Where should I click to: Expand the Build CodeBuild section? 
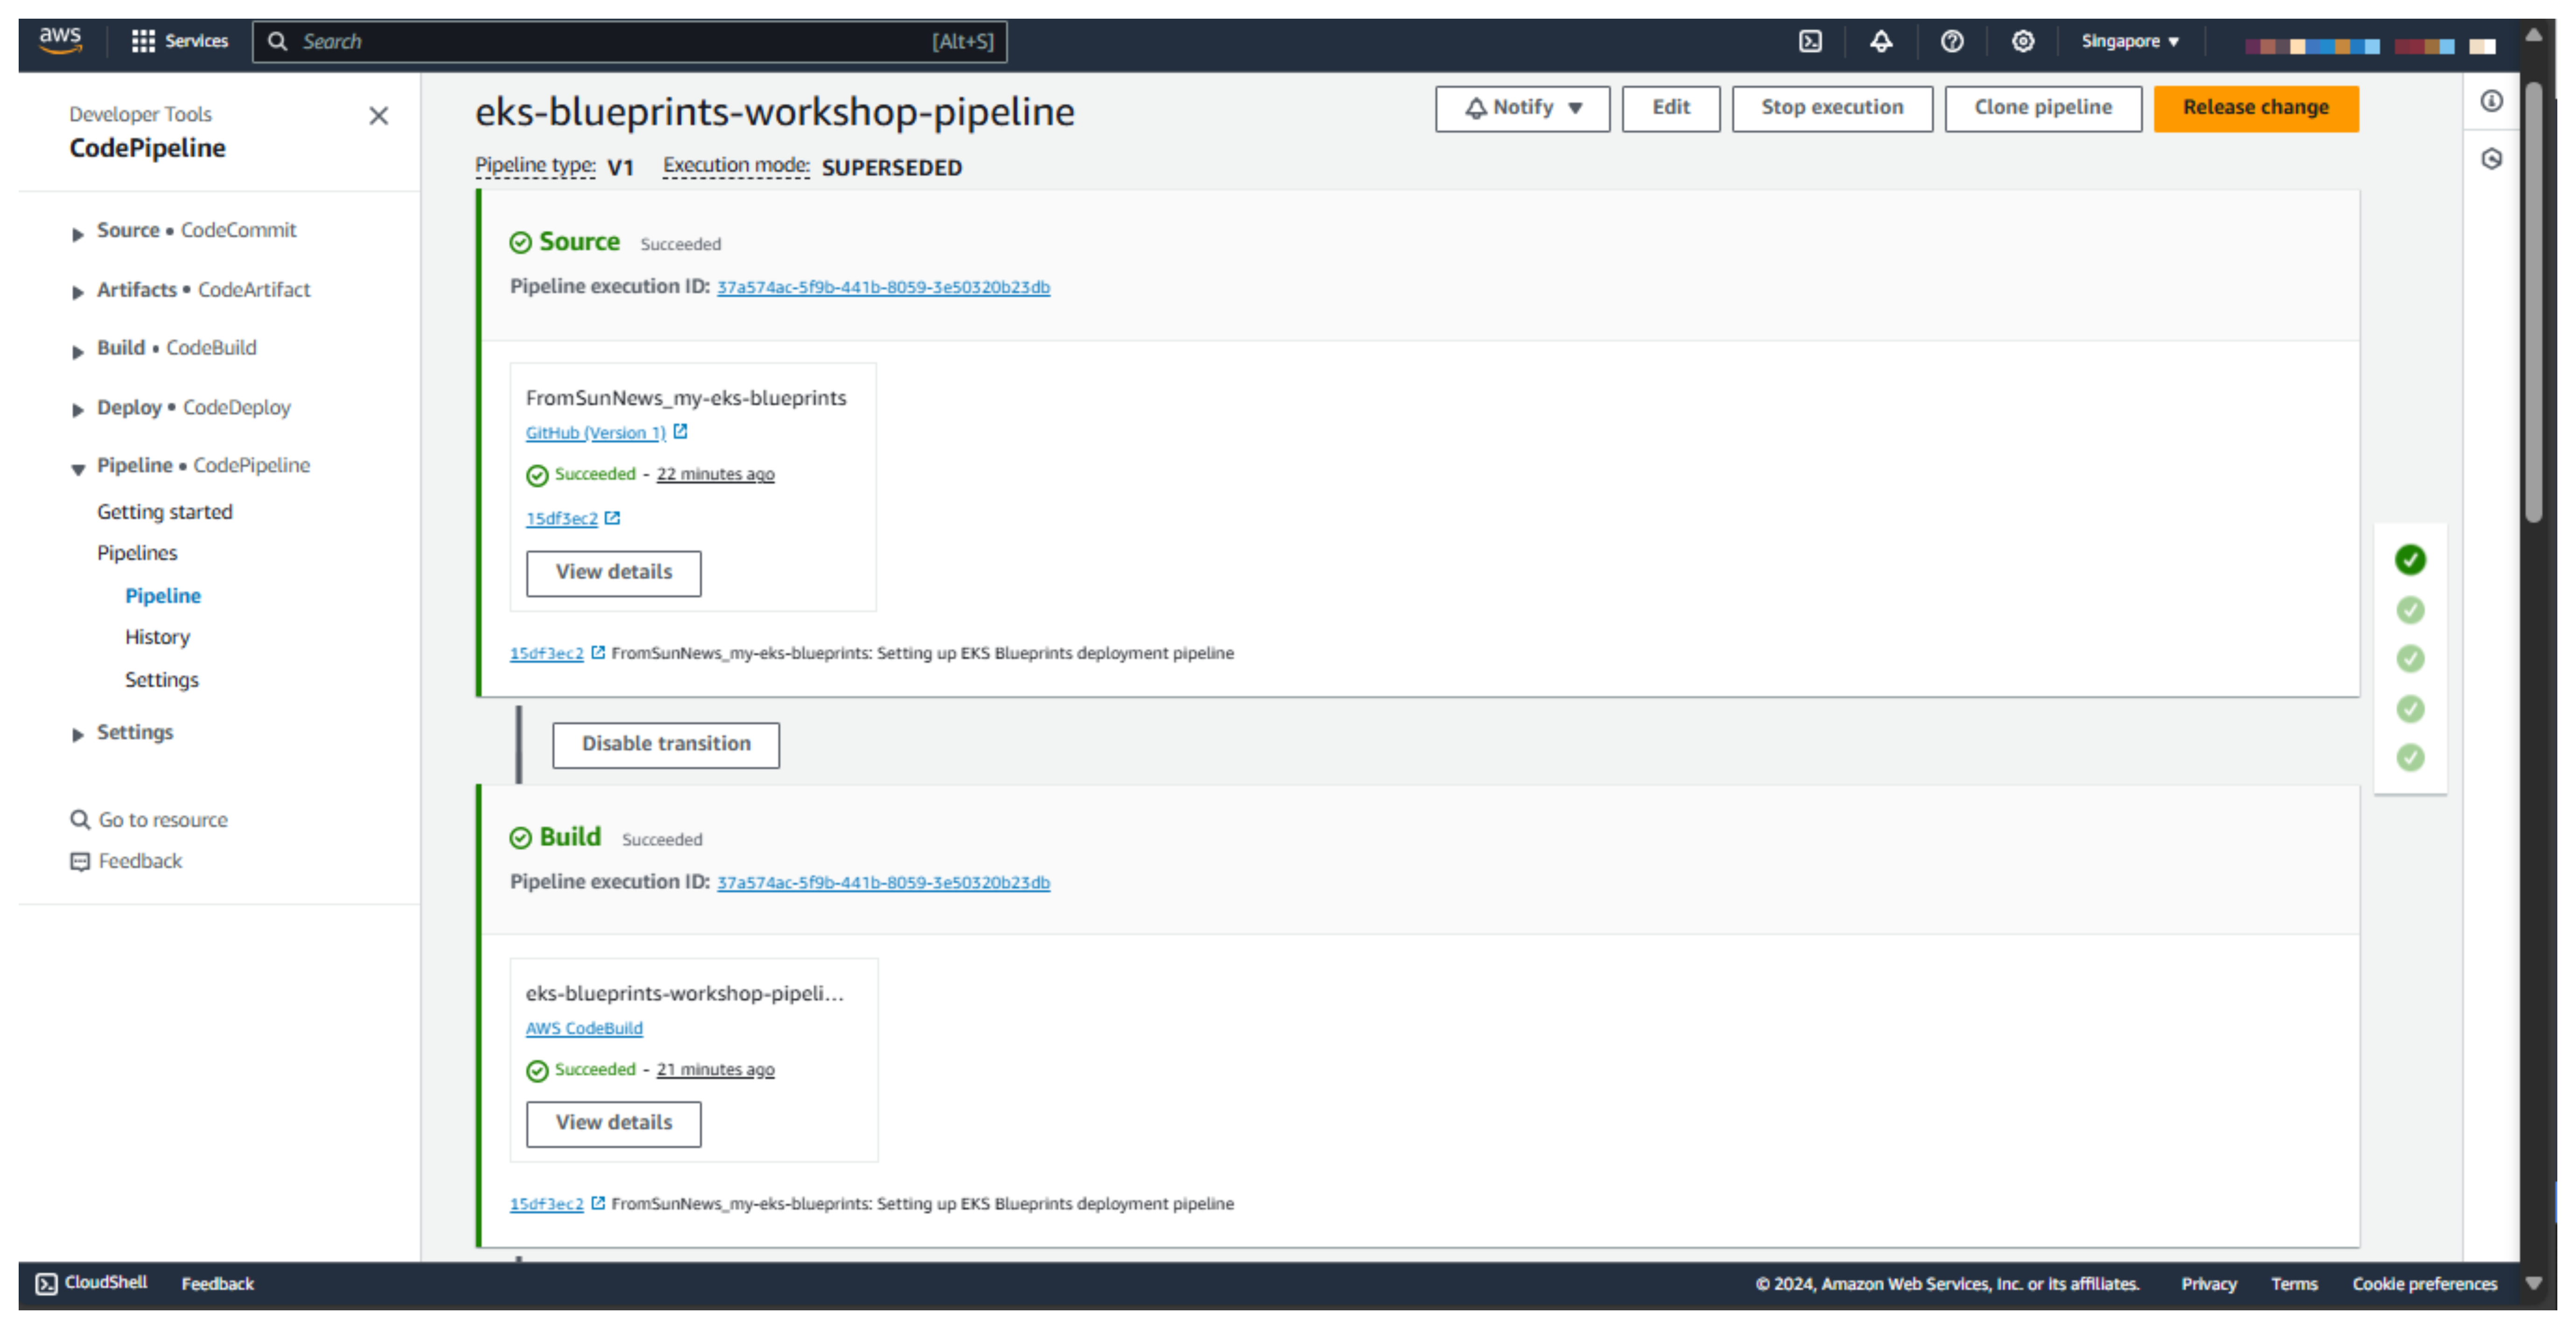tap(78, 352)
